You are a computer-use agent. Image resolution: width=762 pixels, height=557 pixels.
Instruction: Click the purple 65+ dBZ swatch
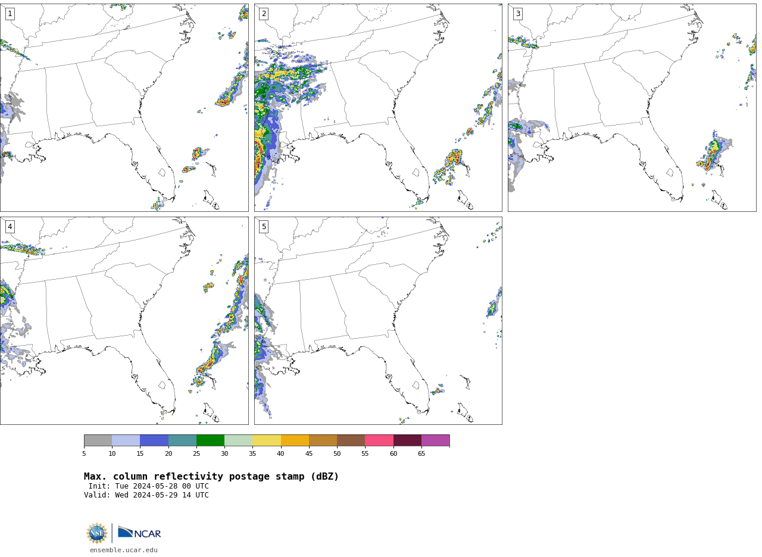pyautogui.click(x=436, y=440)
